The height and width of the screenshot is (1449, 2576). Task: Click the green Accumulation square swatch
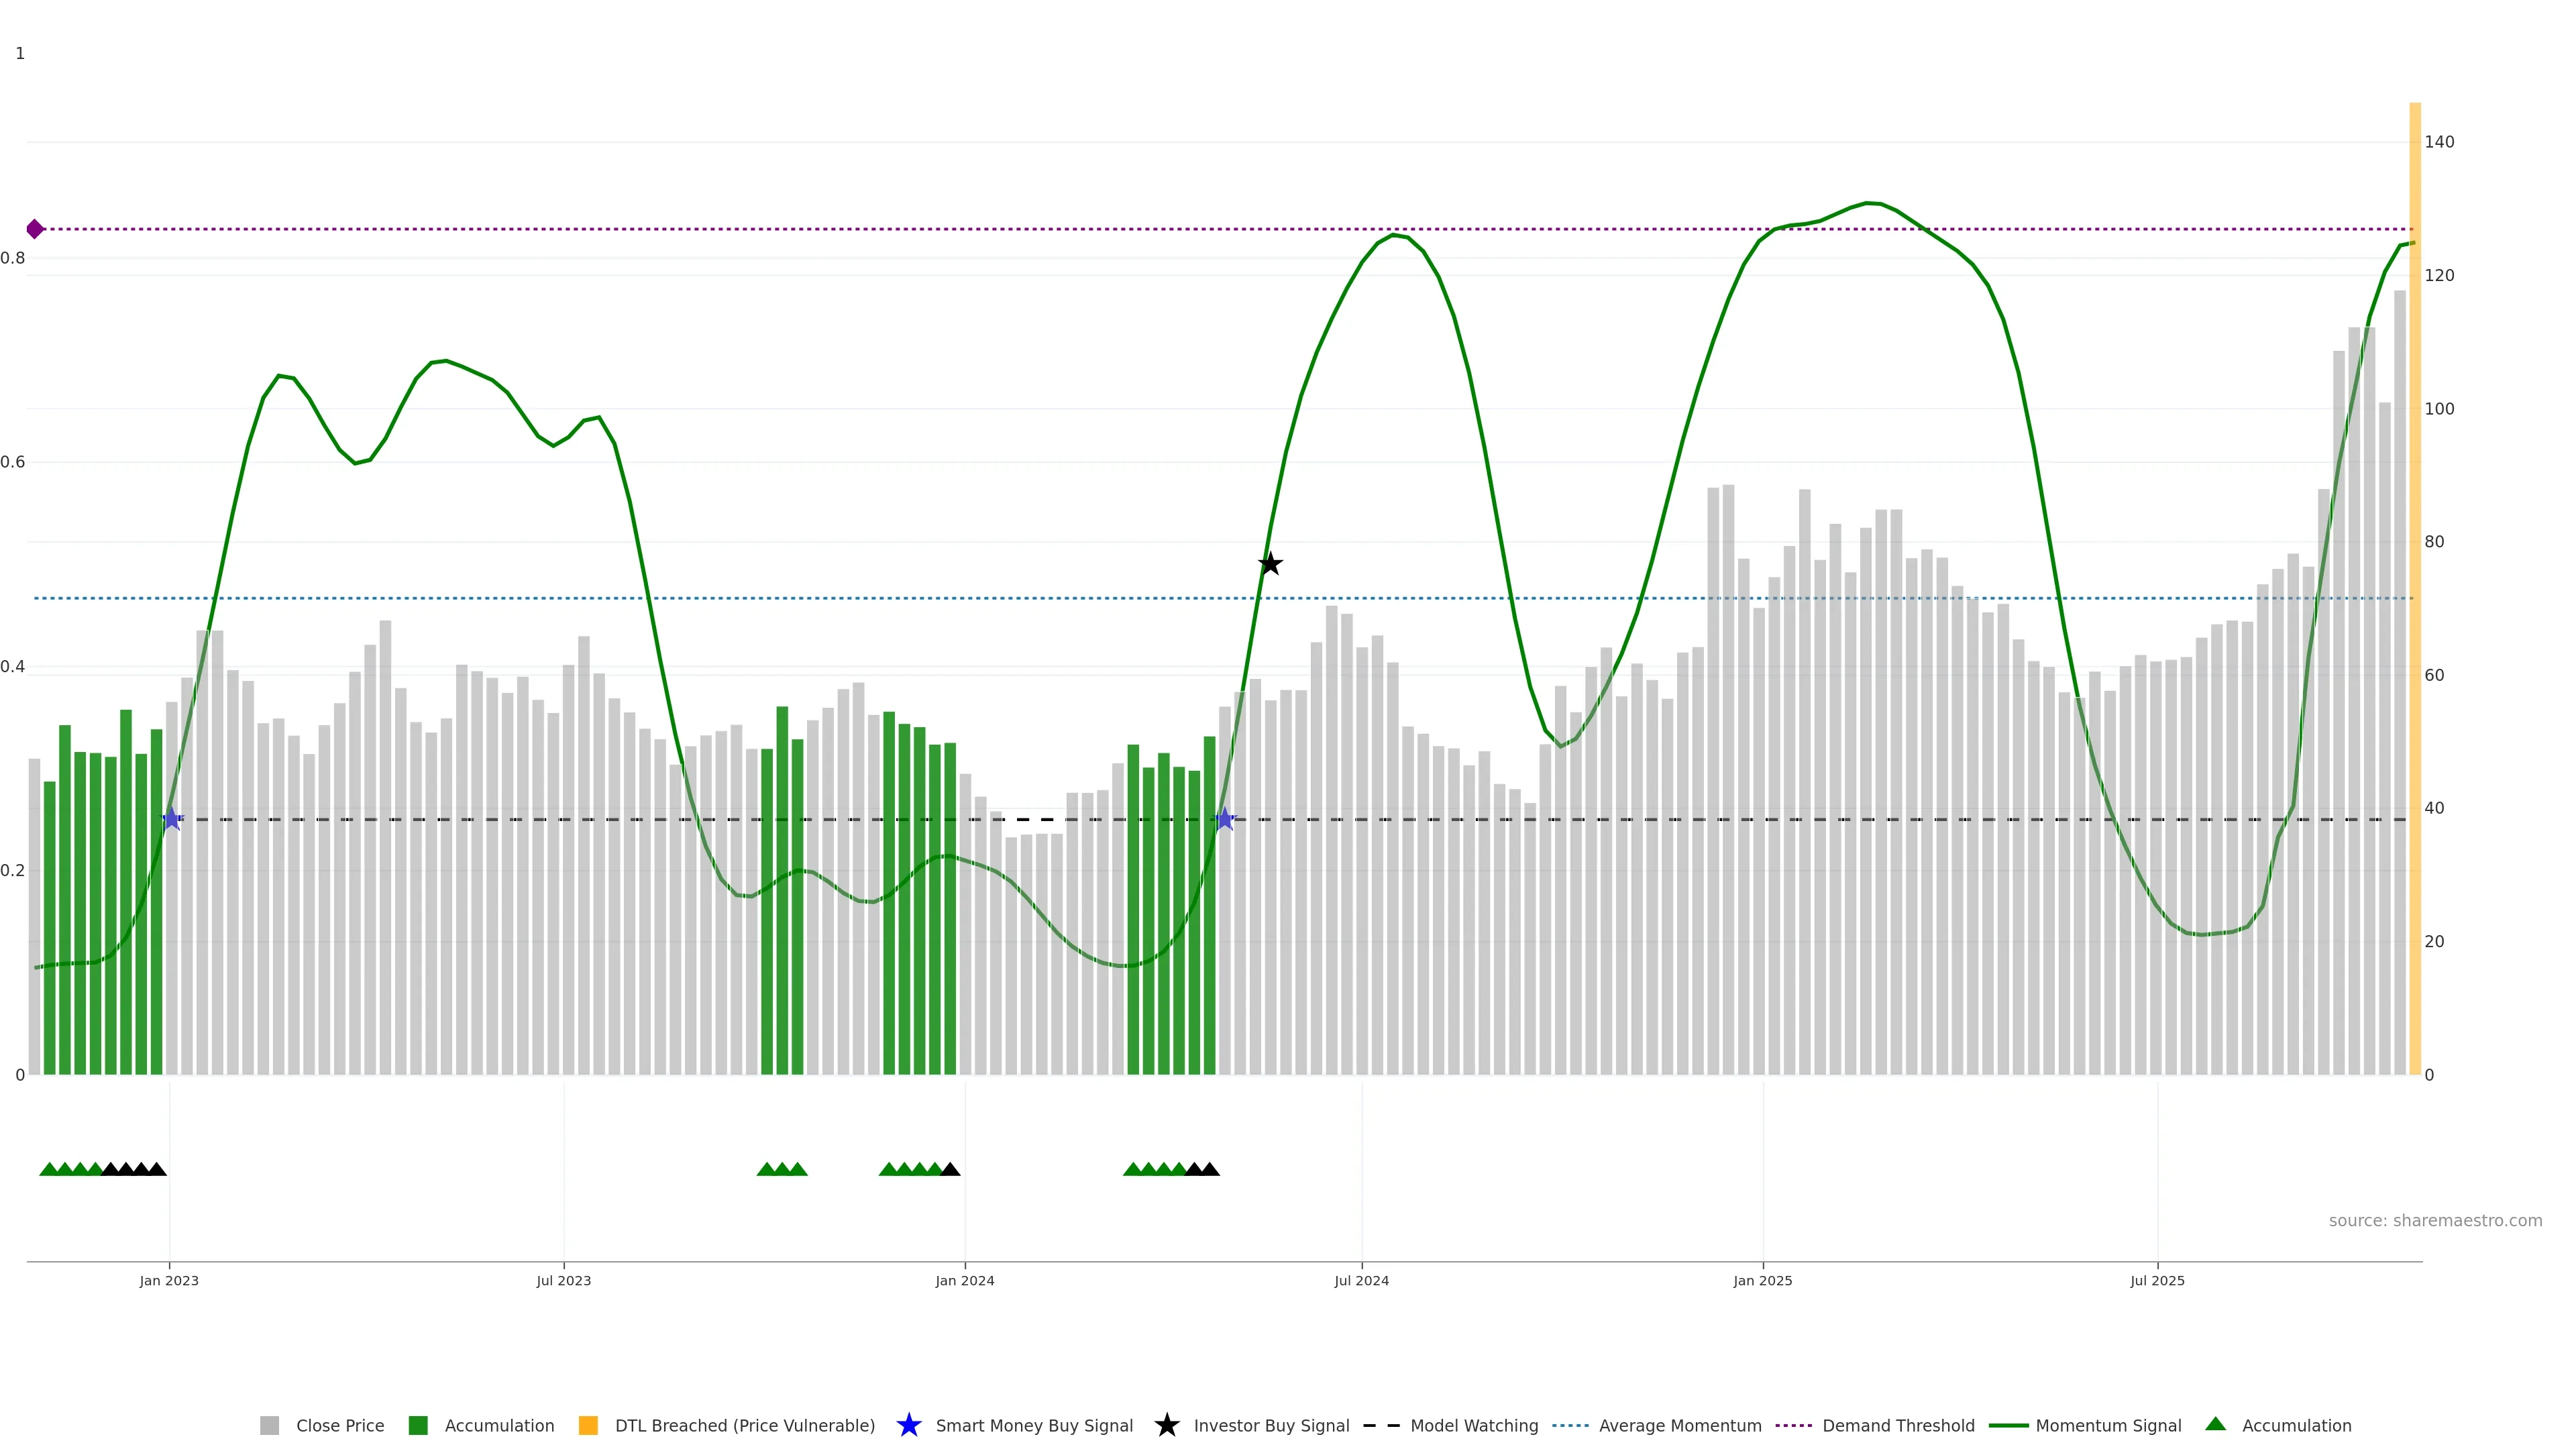[418, 1425]
